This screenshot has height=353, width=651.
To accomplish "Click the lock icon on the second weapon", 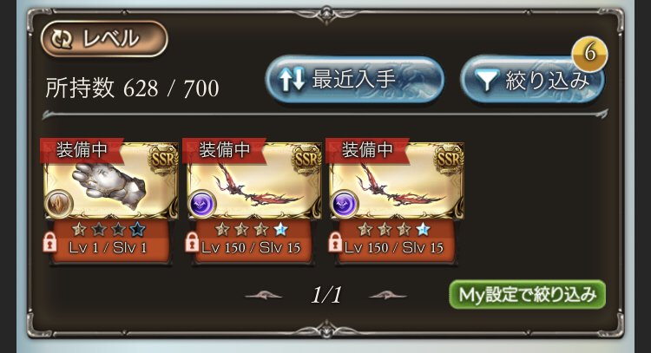I will (192, 242).
